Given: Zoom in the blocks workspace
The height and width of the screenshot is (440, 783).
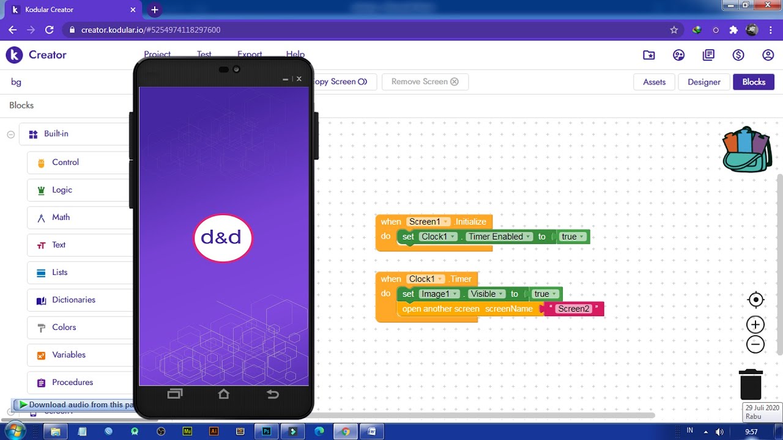Looking at the screenshot, I should (755, 324).
